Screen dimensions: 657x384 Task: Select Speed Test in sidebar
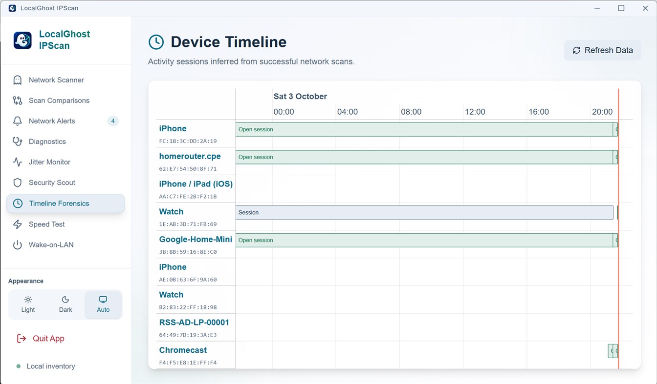66,224
